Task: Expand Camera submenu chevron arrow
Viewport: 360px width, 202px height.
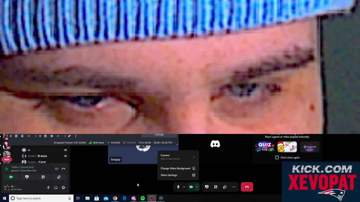Action: click(x=193, y=157)
